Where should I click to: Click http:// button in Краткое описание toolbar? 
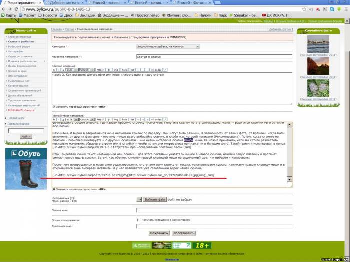tap(100, 70)
